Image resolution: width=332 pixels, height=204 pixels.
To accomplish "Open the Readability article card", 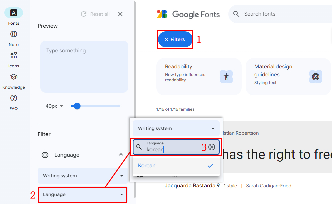I will coord(199,76).
